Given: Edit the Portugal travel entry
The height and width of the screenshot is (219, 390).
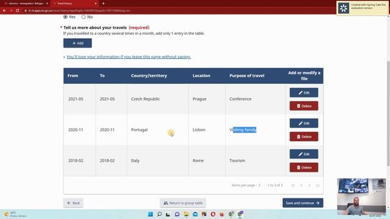Looking at the screenshot, I should click(x=303, y=123).
